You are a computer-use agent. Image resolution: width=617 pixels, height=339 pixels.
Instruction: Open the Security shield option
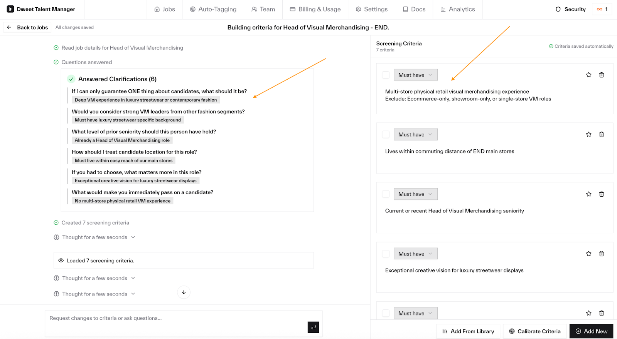(570, 9)
